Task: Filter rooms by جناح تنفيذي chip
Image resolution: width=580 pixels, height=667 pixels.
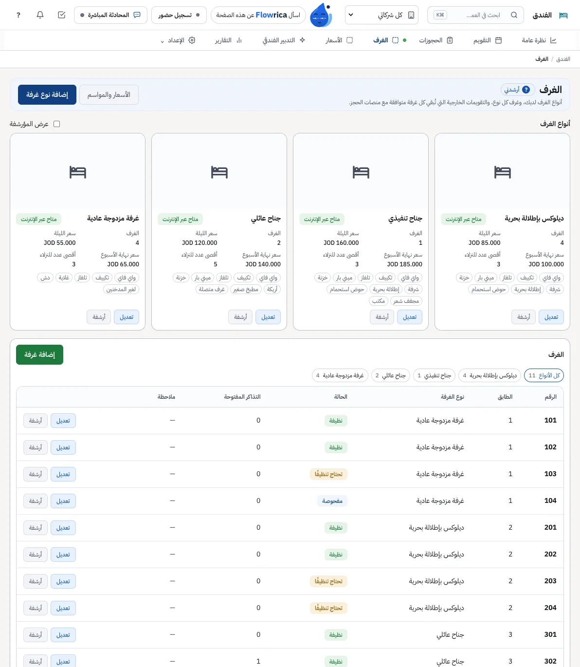Action: (434, 375)
